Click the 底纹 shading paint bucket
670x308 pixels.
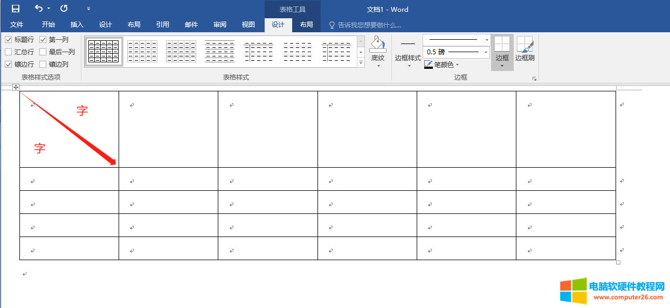point(378,45)
